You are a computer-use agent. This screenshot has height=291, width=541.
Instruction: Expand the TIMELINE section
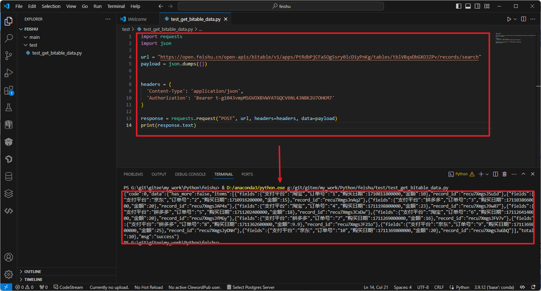(67, 280)
